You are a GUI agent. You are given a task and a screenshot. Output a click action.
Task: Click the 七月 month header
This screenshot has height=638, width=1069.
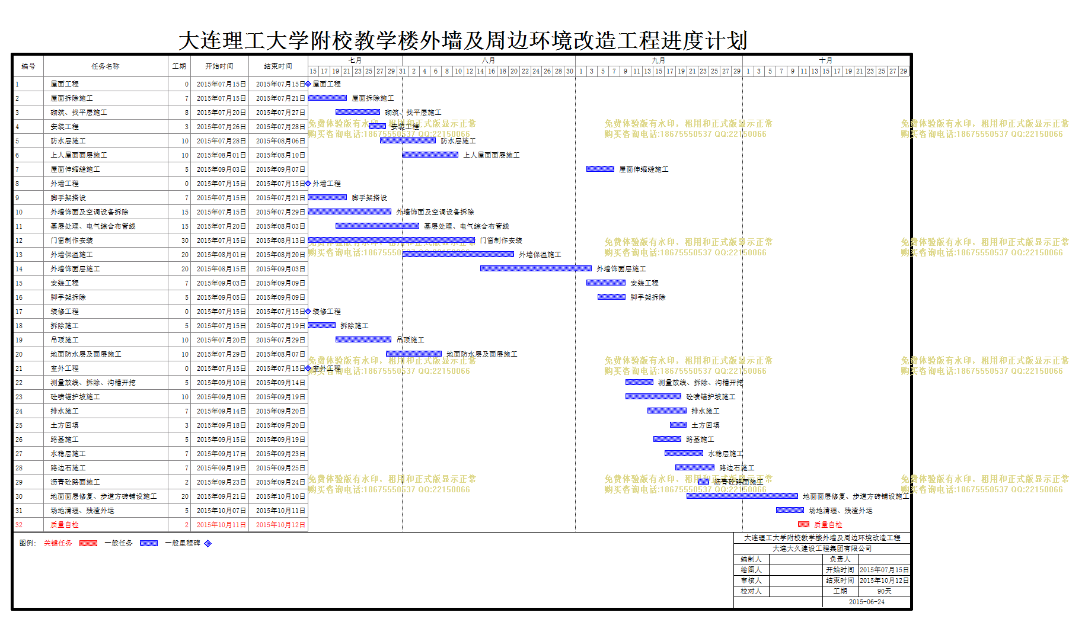point(355,60)
